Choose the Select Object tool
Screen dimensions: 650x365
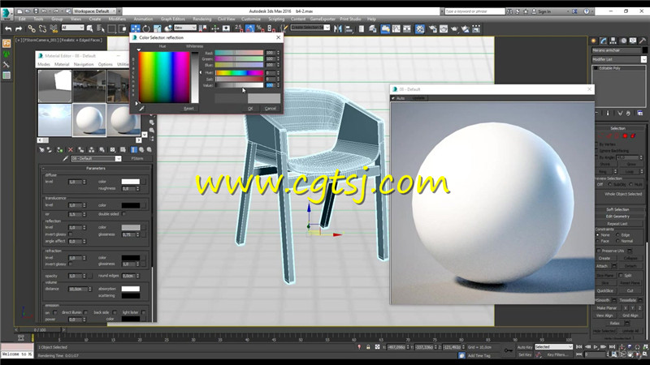[x=89, y=28]
